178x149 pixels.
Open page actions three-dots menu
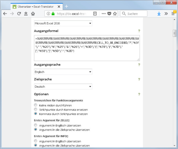pos(104,14)
